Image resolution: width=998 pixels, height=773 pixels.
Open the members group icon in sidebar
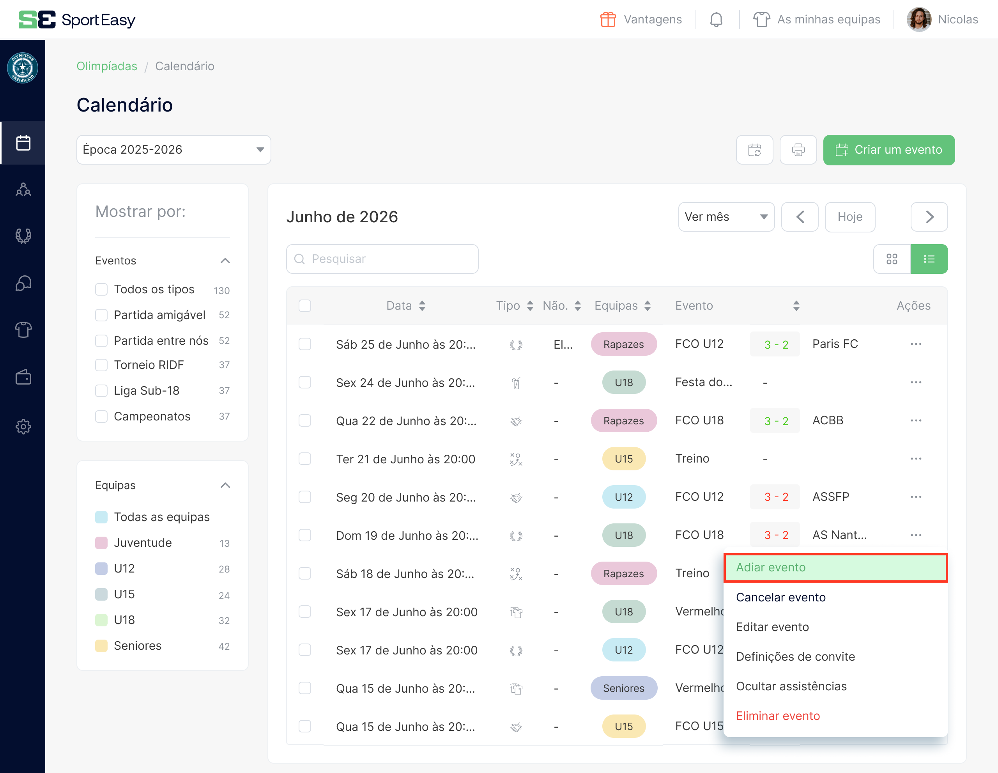click(23, 189)
